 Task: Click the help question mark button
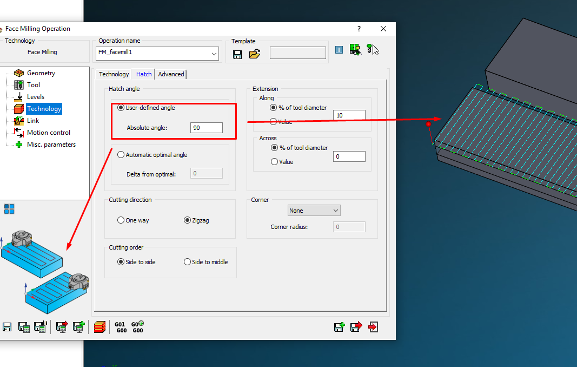tap(359, 29)
